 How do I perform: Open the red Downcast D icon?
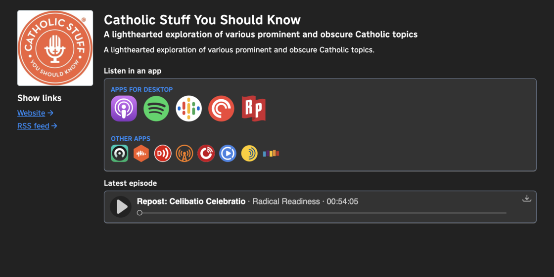tap(163, 154)
